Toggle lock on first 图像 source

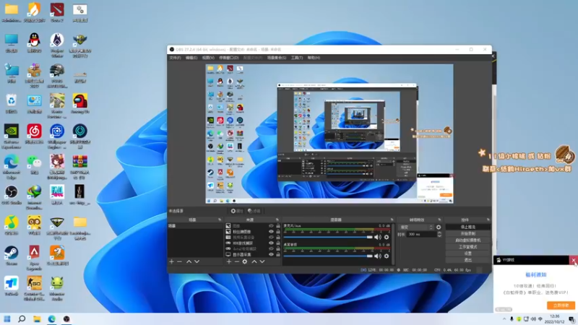[278, 226]
